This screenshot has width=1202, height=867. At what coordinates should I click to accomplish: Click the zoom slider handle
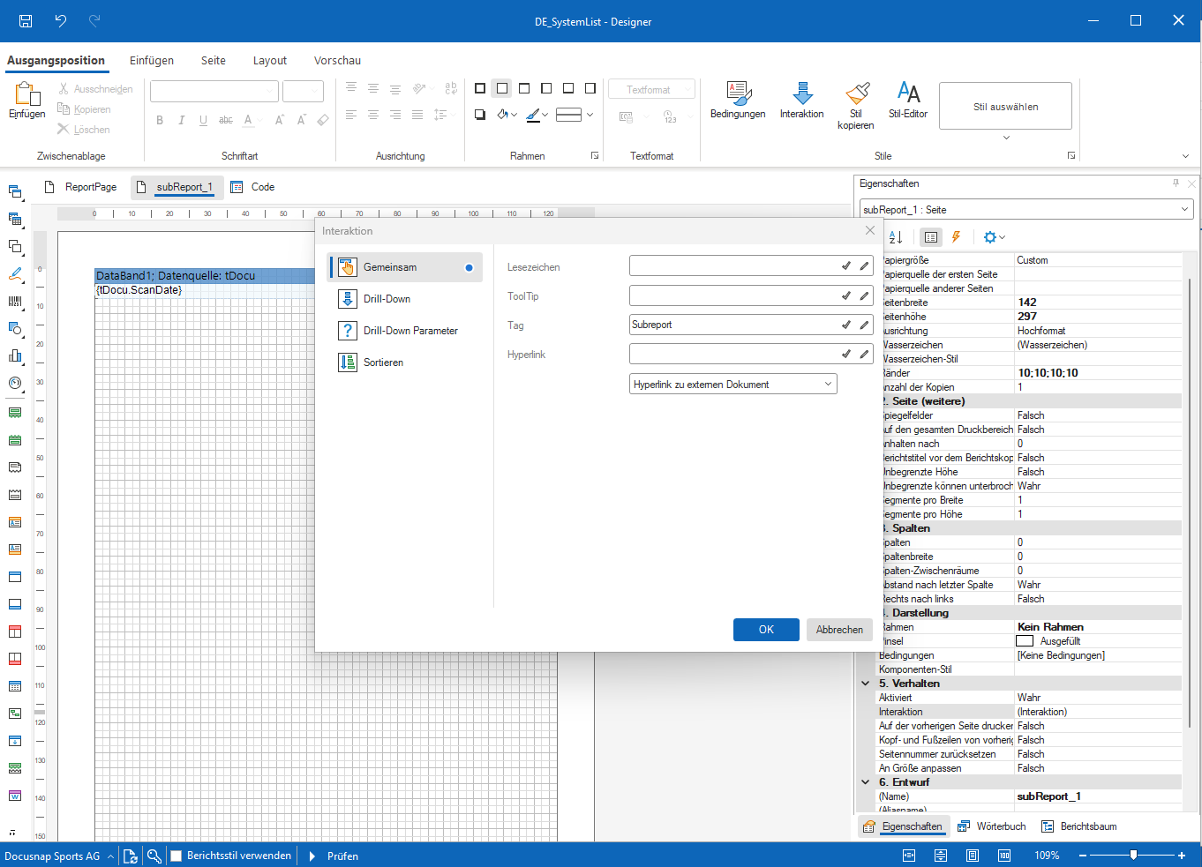tap(1133, 855)
